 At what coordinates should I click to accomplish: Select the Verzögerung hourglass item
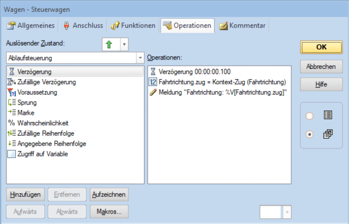click(x=34, y=71)
